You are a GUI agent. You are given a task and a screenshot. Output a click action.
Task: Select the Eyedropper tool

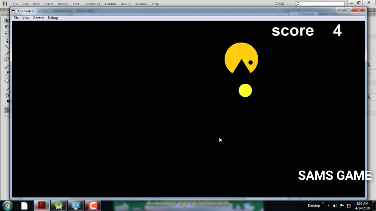(x=6, y=73)
